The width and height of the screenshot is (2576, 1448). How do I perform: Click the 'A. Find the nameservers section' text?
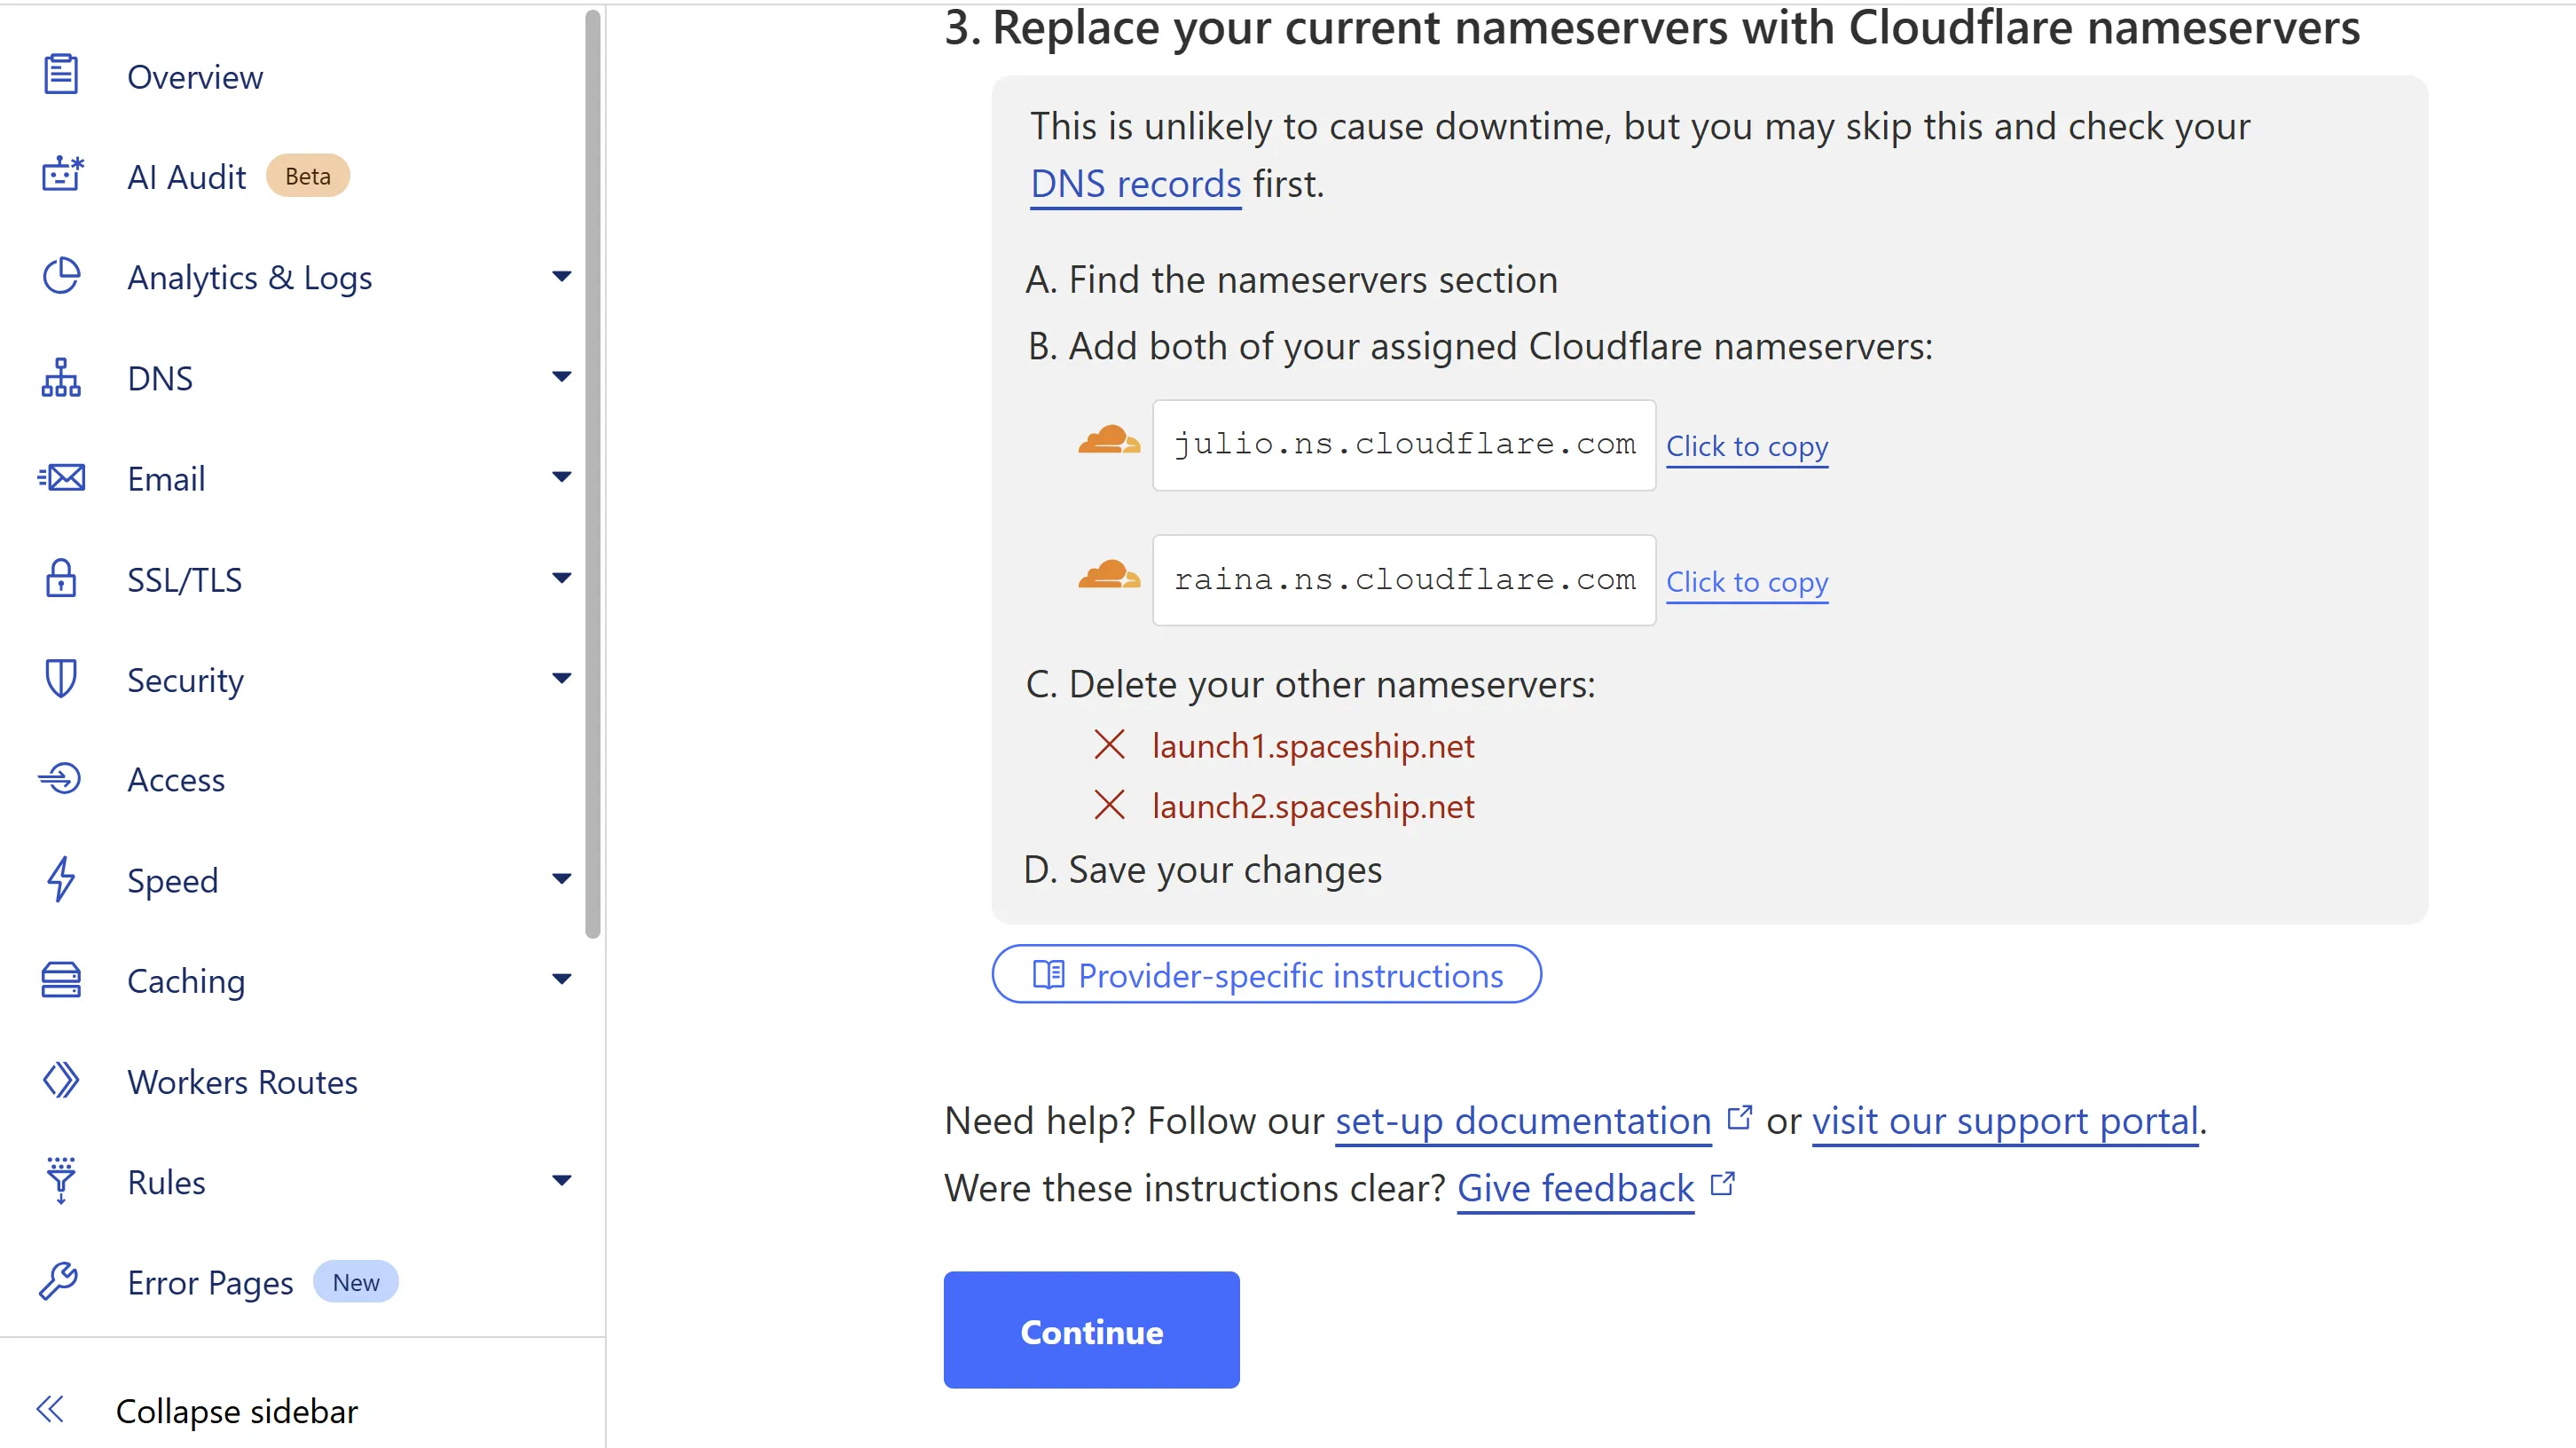pos(1292,279)
